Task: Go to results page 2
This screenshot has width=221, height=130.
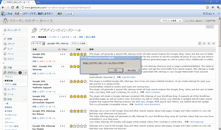Action: (204, 44)
